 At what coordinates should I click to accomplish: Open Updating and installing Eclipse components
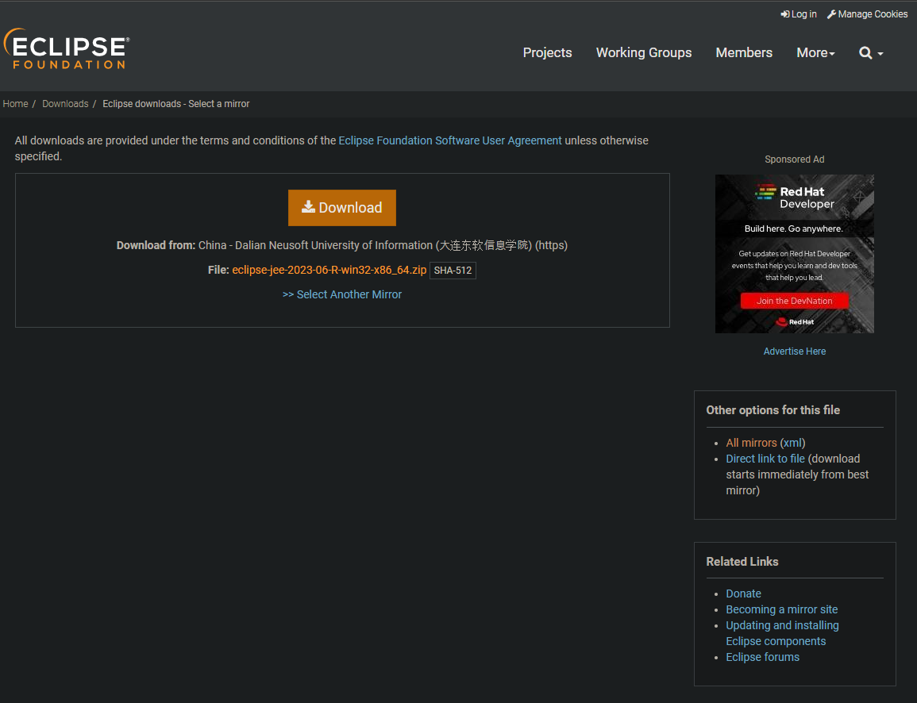pyautogui.click(x=782, y=633)
